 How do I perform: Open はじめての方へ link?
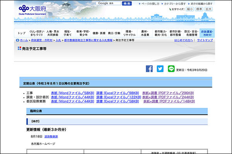pyautogui.click(x=183, y=40)
